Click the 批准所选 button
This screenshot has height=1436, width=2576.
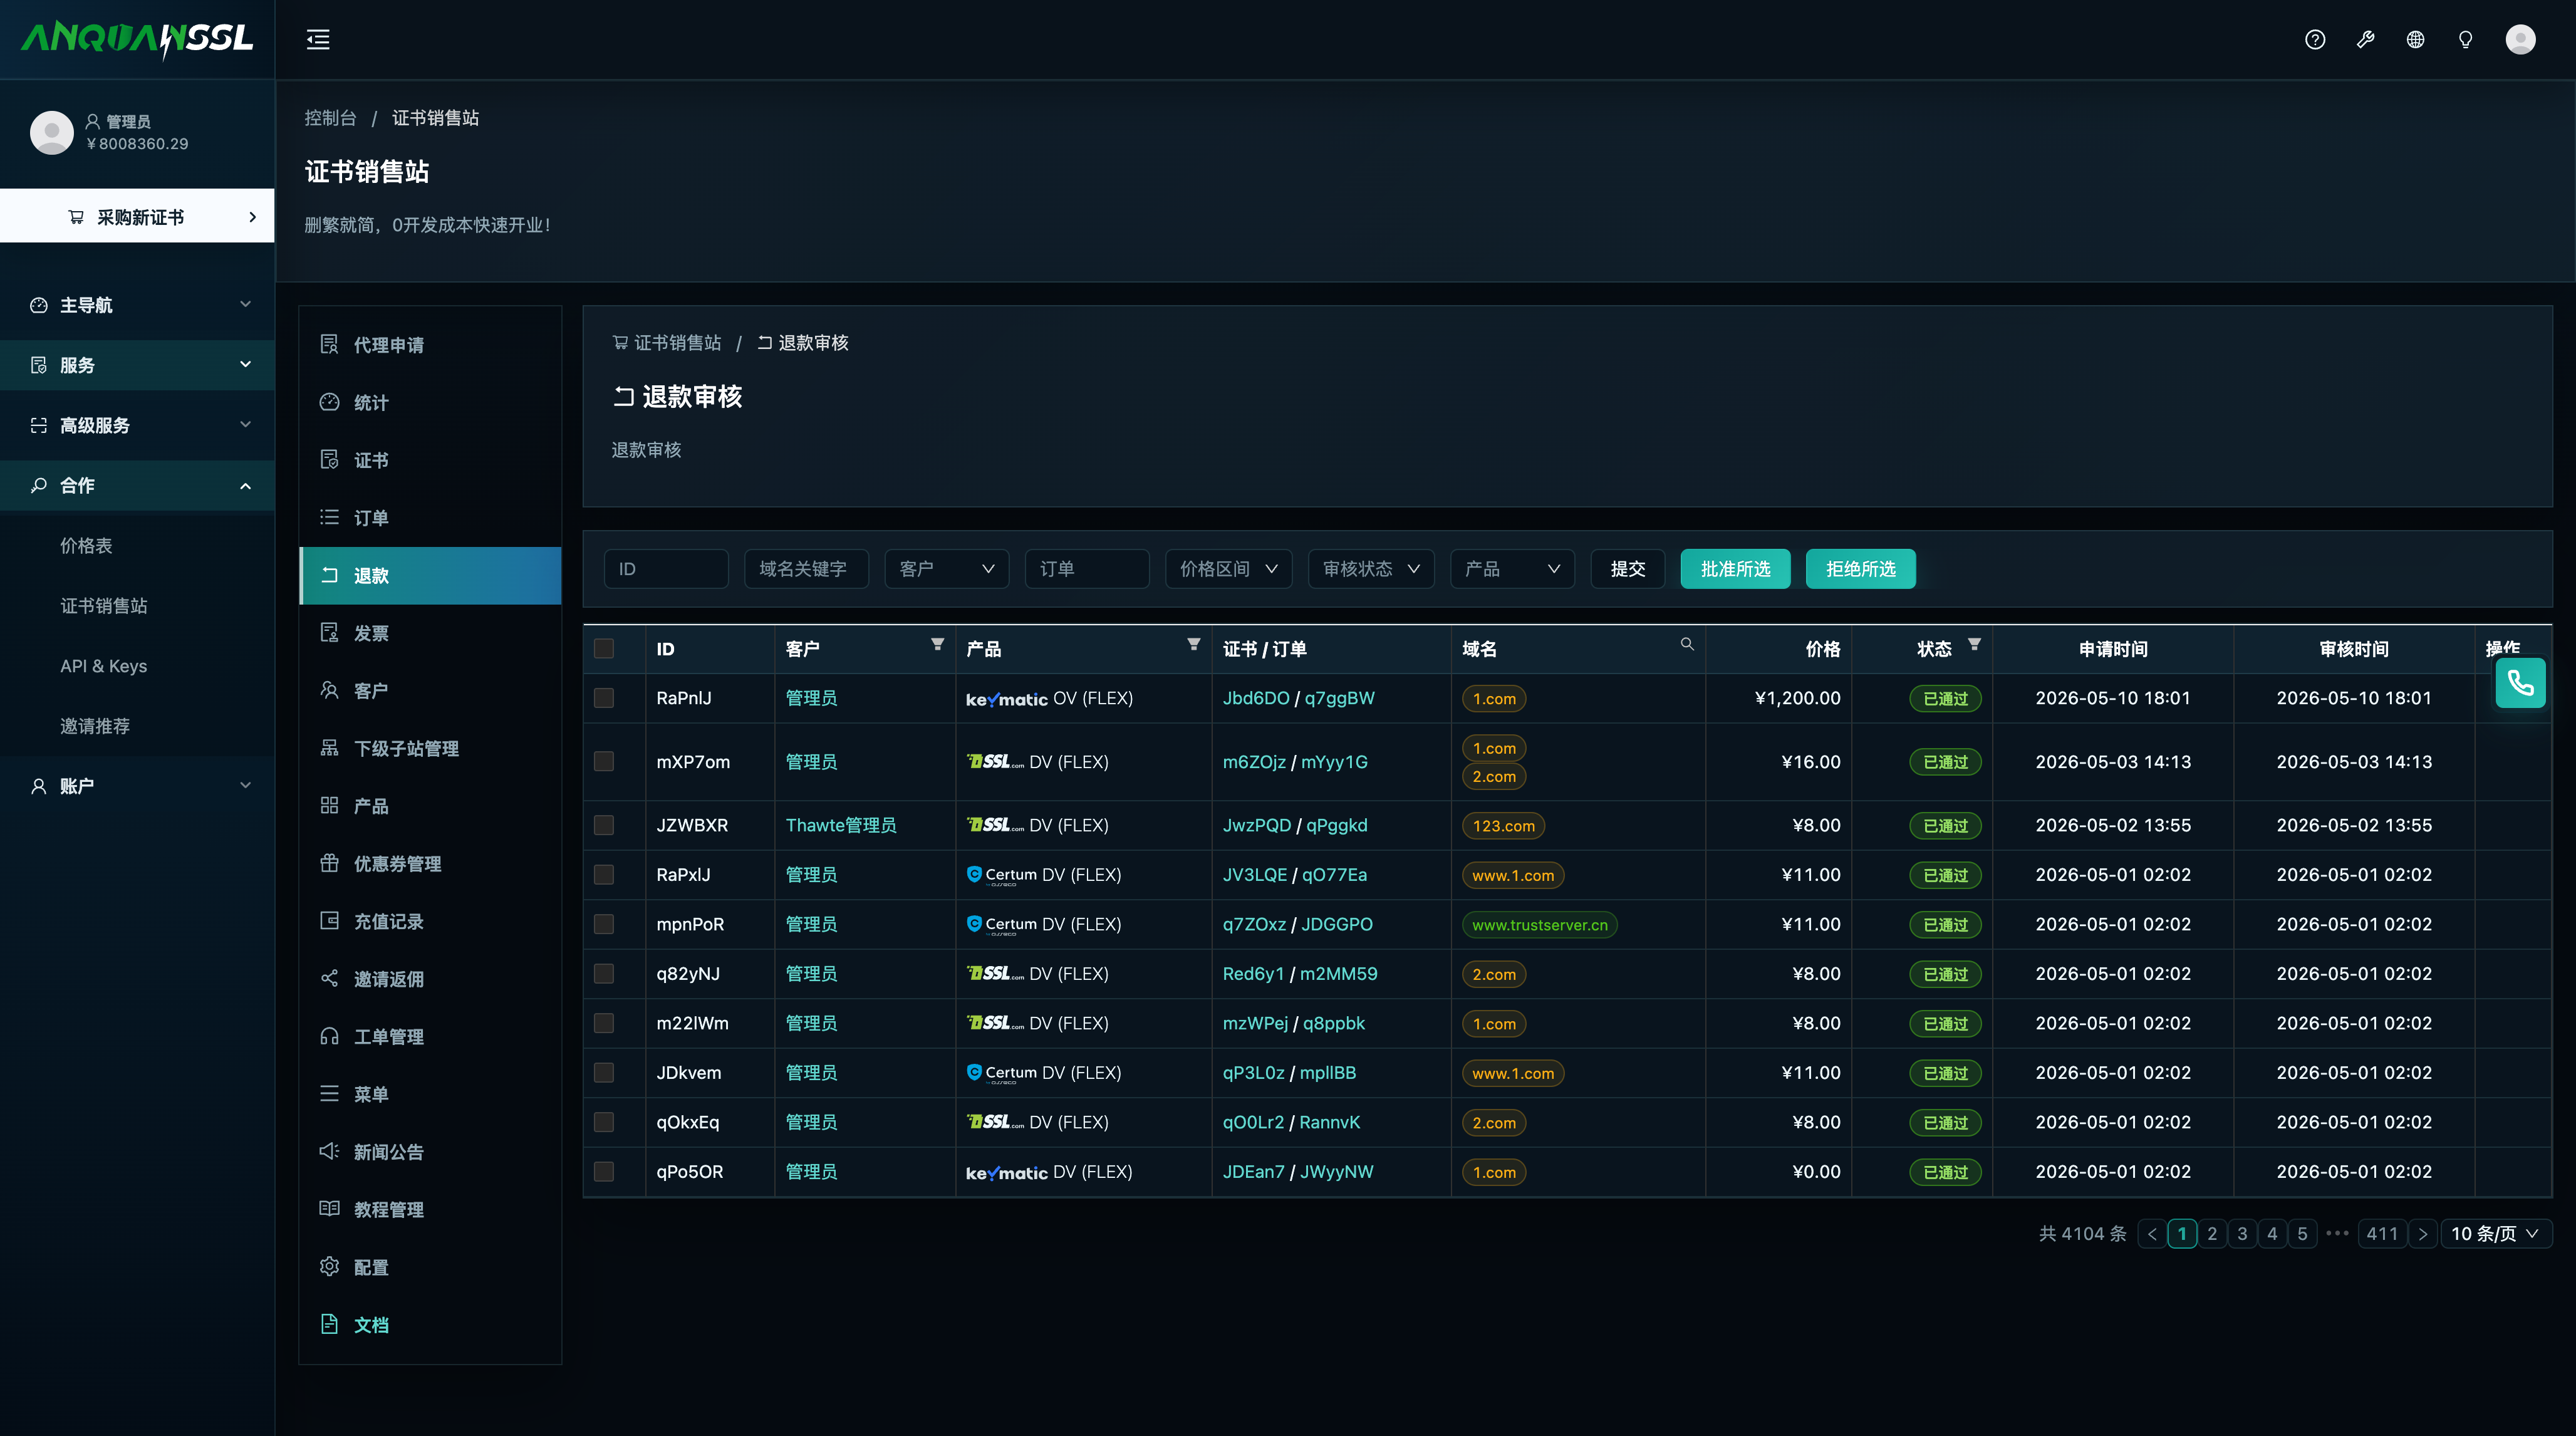(1735, 569)
